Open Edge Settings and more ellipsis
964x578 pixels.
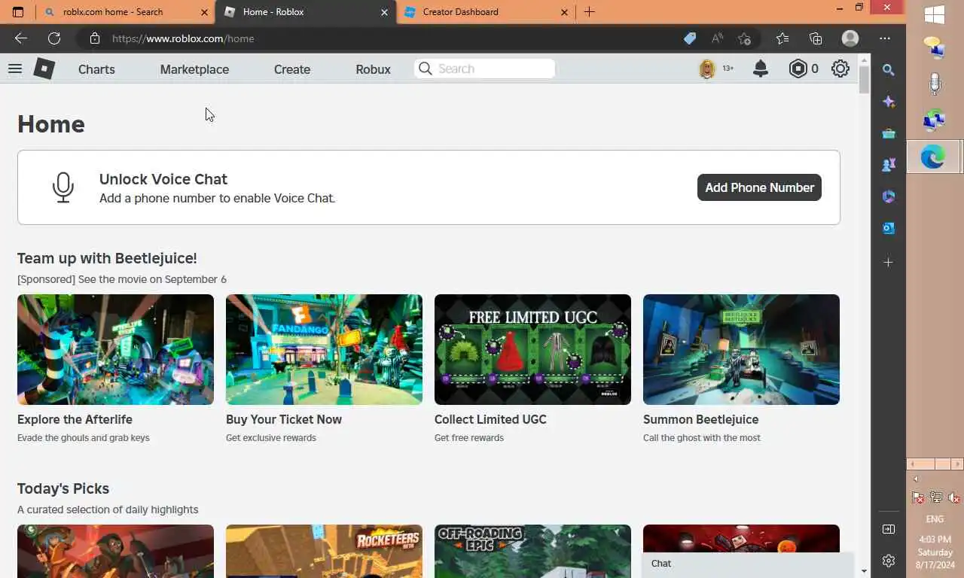coord(885,38)
